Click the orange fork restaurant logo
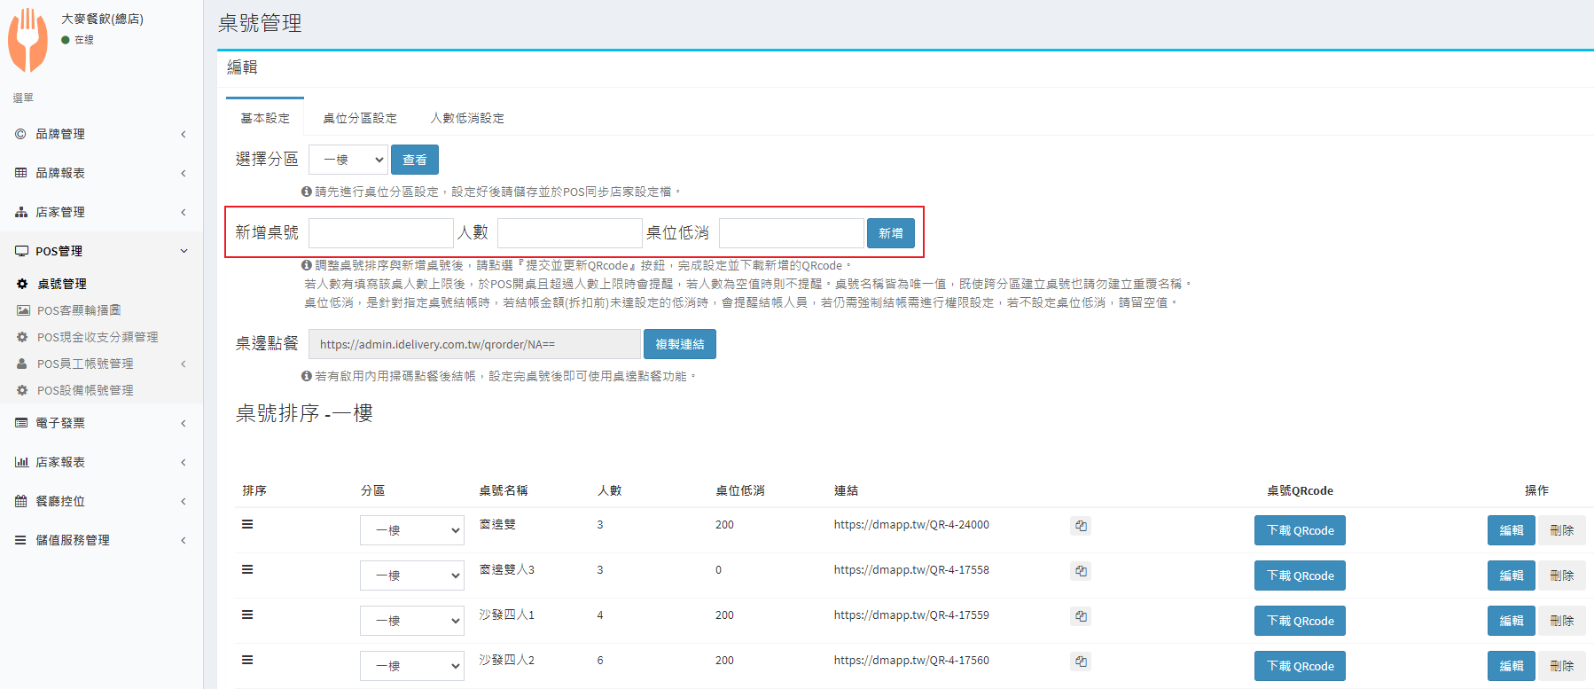The width and height of the screenshot is (1594, 689). [28, 40]
